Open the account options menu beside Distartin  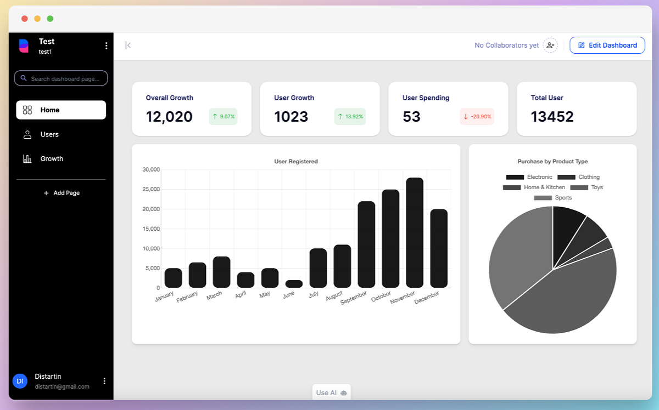(x=104, y=380)
